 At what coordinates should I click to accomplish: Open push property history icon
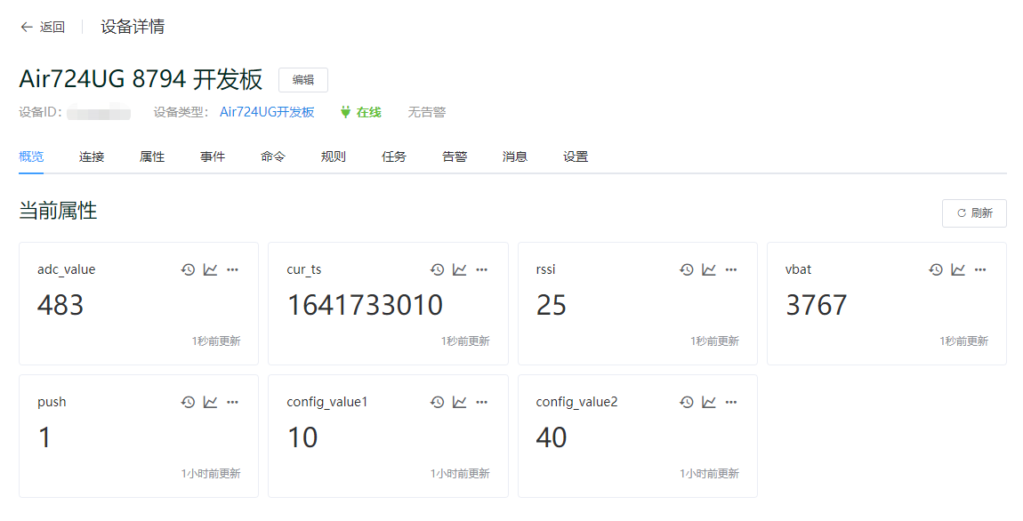tap(188, 402)
